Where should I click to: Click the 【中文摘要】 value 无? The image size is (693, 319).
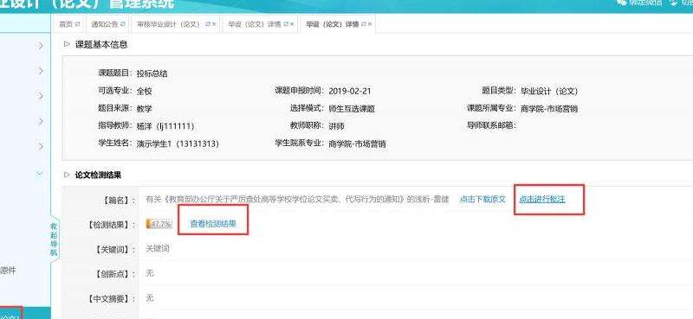[x=150, y=299]
